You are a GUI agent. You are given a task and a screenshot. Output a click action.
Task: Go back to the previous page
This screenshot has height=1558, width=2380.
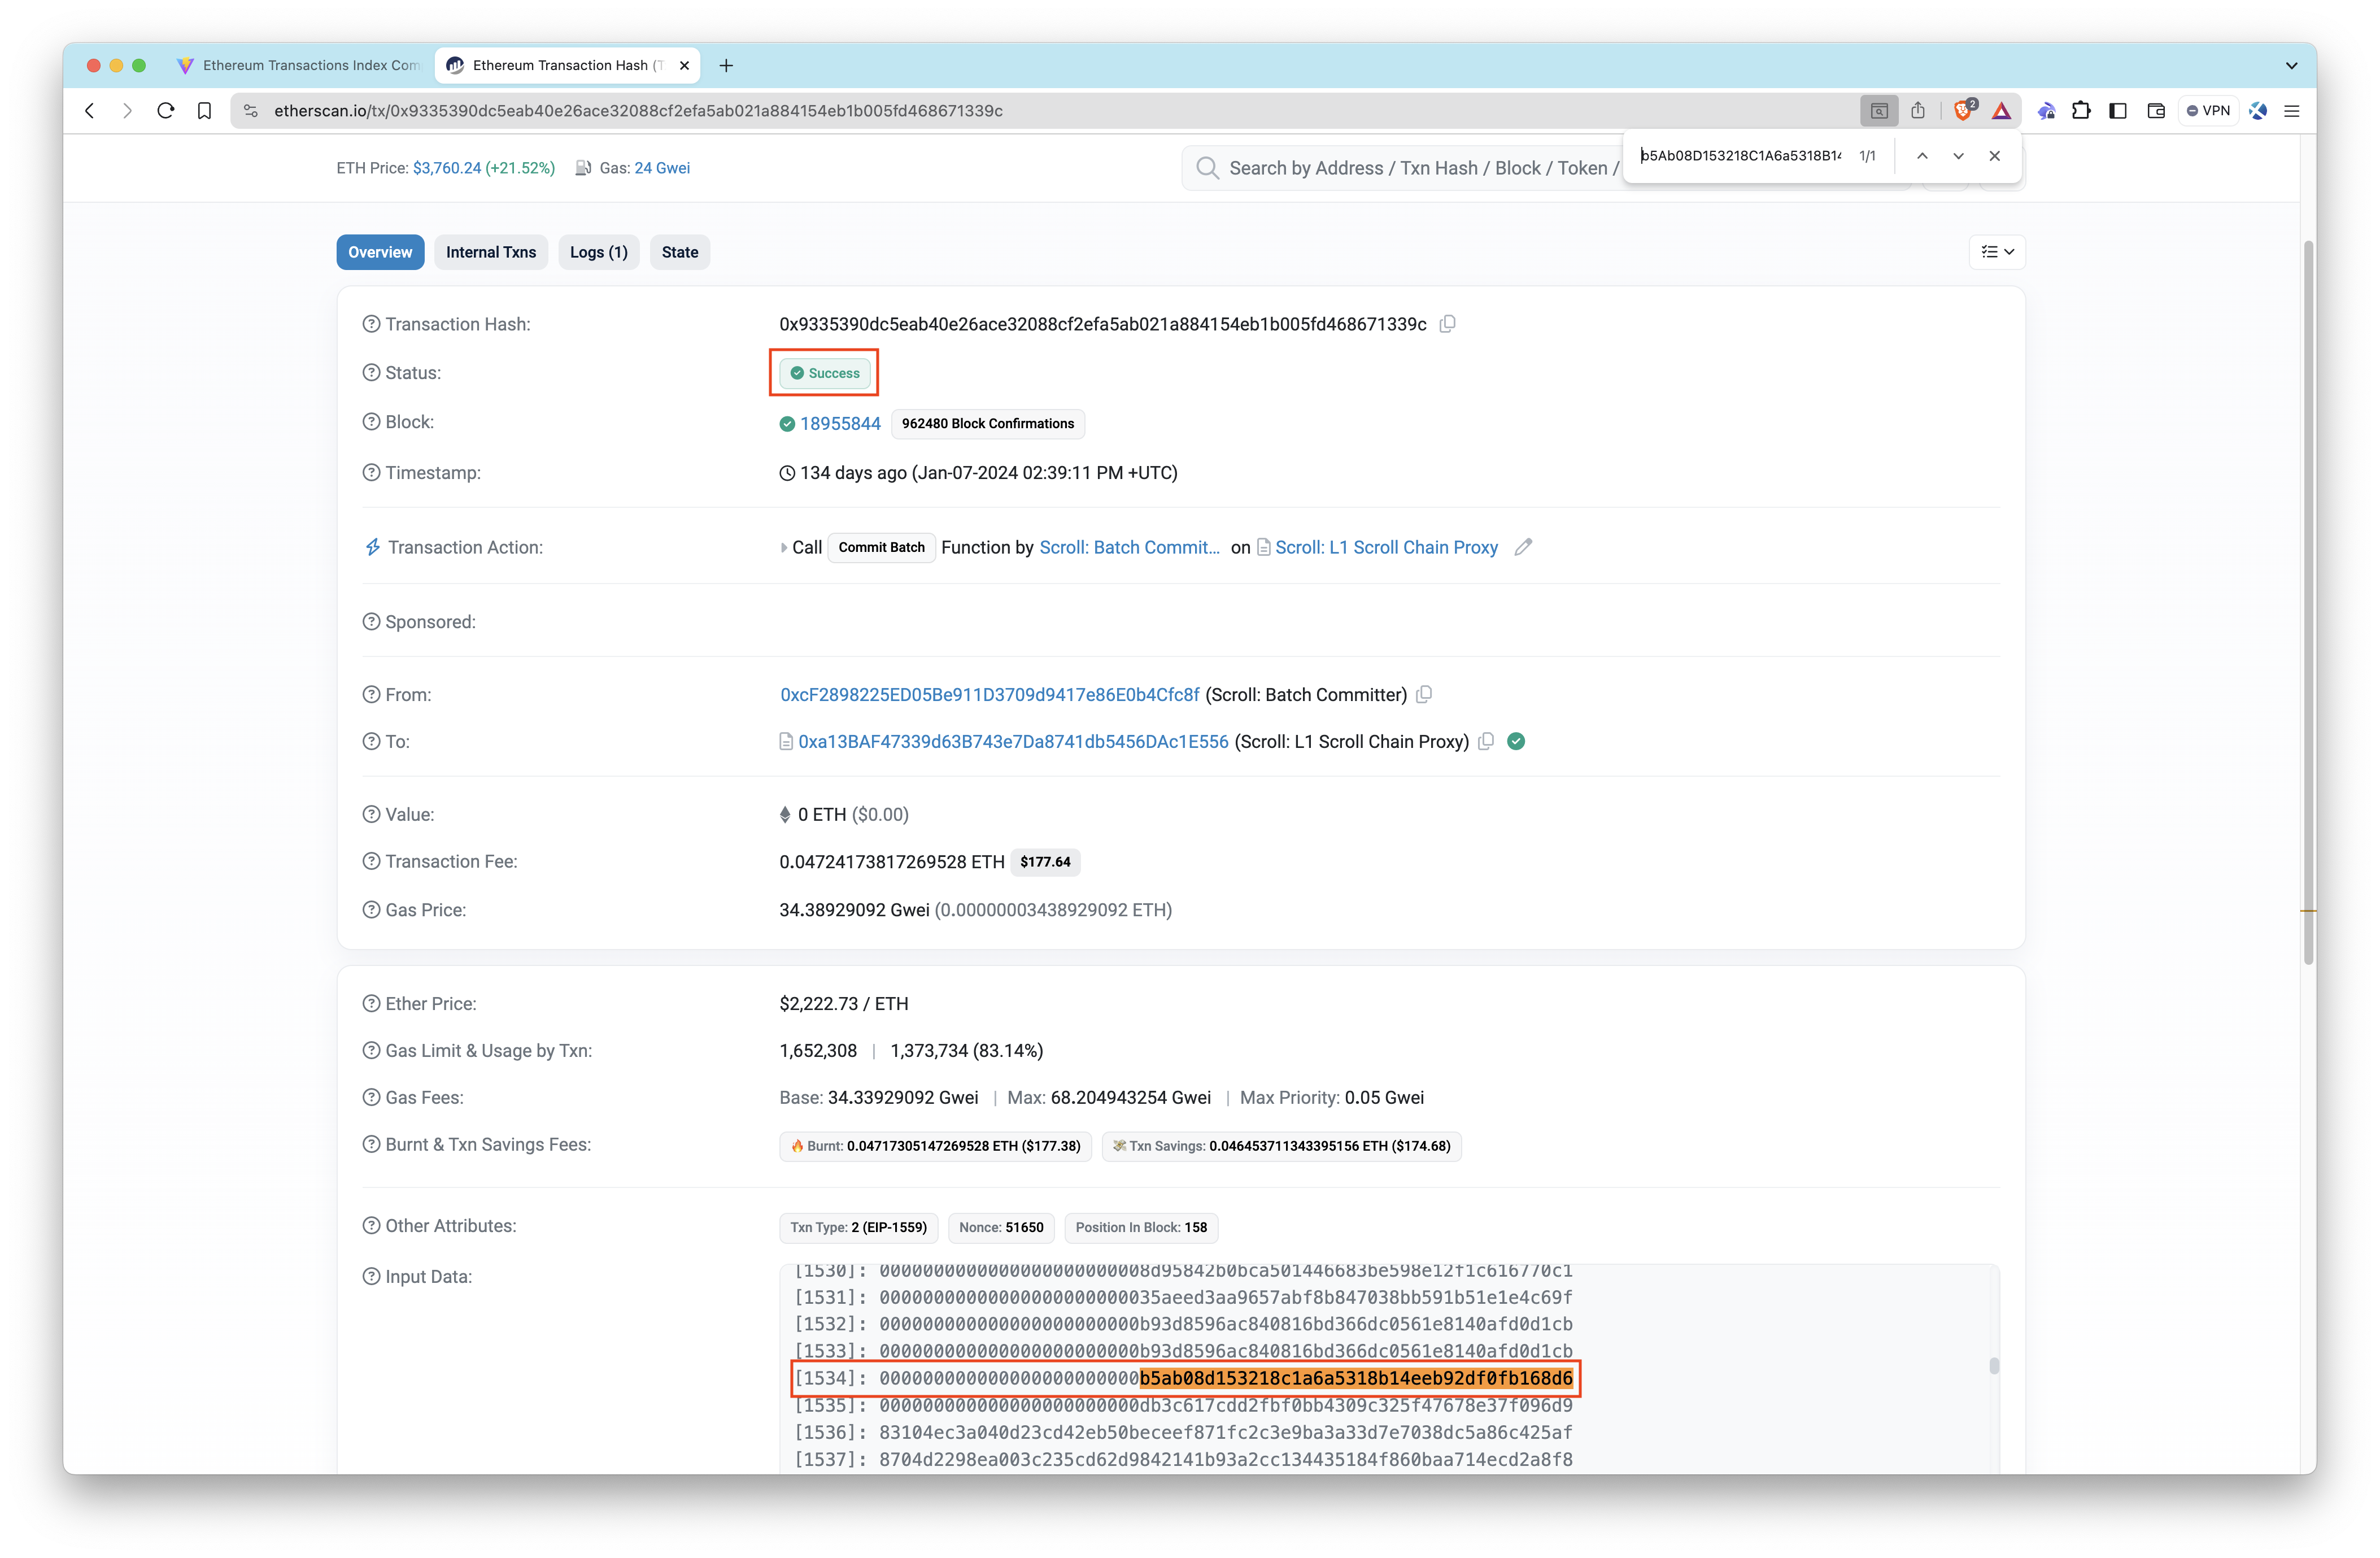tap(90, 111)
